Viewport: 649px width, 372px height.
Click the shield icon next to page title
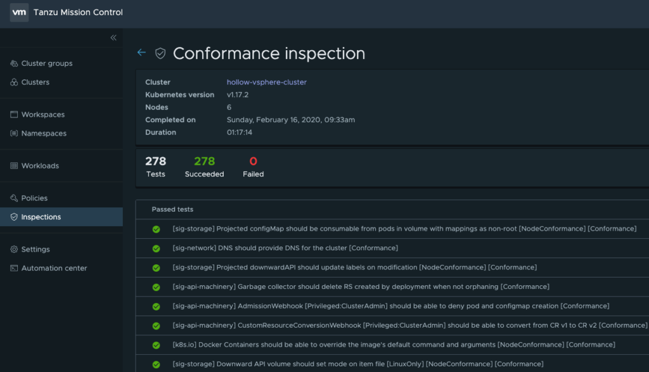tap(160, 54)
